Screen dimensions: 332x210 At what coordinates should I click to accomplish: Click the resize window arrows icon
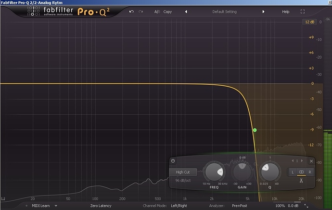(x=306, y=206)
